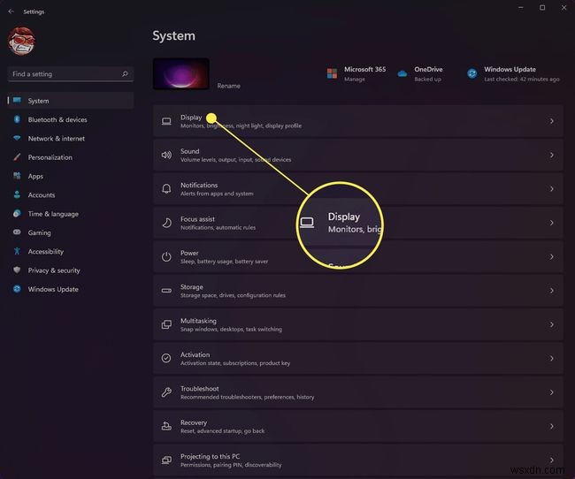Click 'Recommended troubleshooters, preferences, history' text
Screen dimensions: 575x479
[x=247, y=397]
